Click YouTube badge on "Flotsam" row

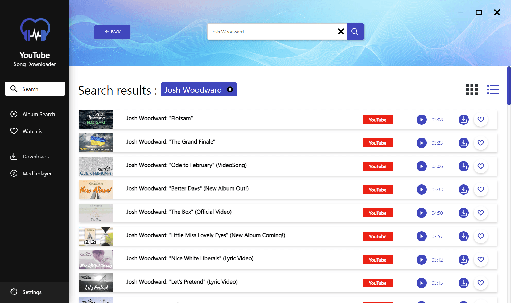pyautogui.click(x=377, y=120)
